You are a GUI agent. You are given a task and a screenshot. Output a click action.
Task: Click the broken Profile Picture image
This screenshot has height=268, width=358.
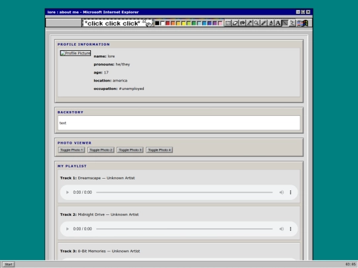pos(76,53)
